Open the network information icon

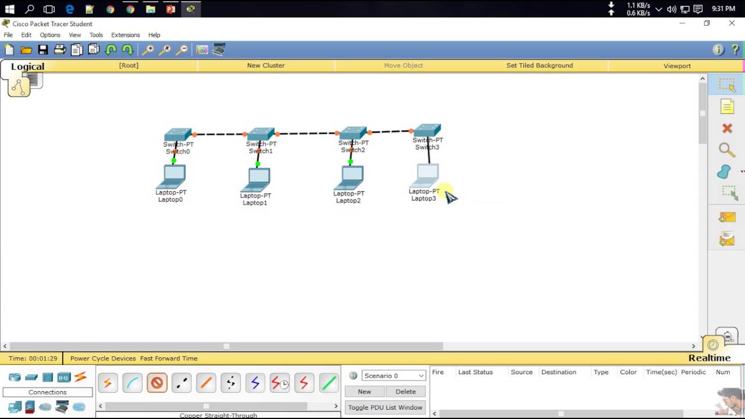point(718,50)
